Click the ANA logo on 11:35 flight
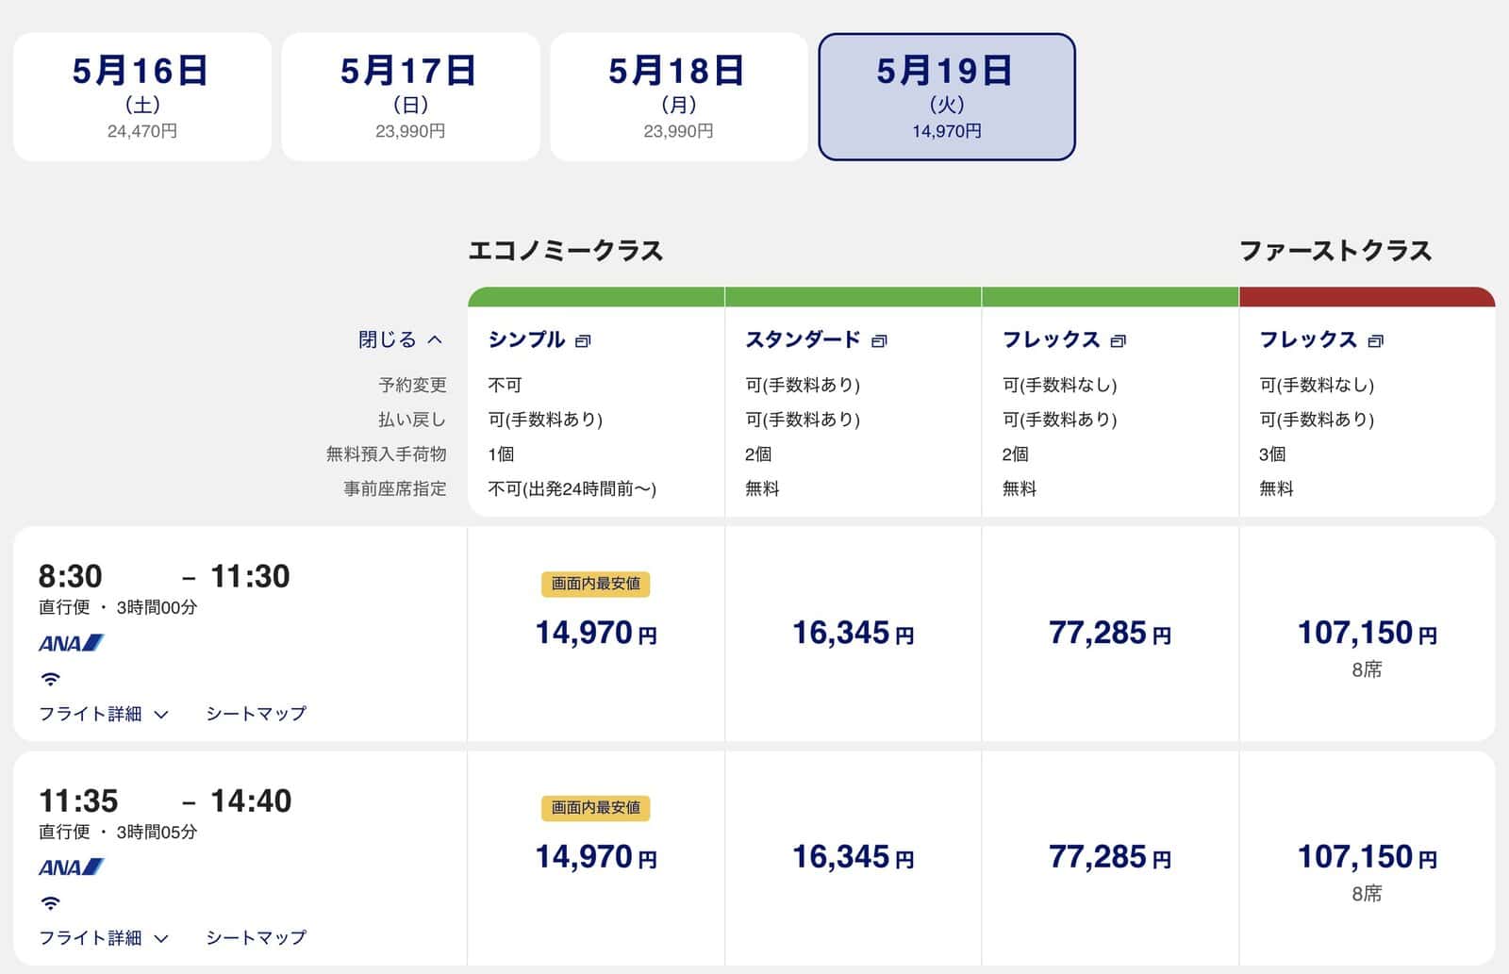The height and width of the screenshot is (974, 1509). 71,867
